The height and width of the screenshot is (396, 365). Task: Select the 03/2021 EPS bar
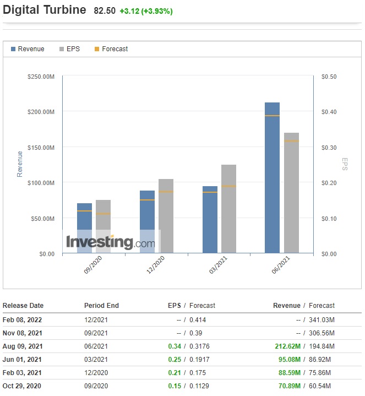click(228, 209)
